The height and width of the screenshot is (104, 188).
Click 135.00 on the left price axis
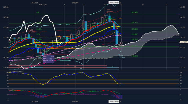click(6, 68)
